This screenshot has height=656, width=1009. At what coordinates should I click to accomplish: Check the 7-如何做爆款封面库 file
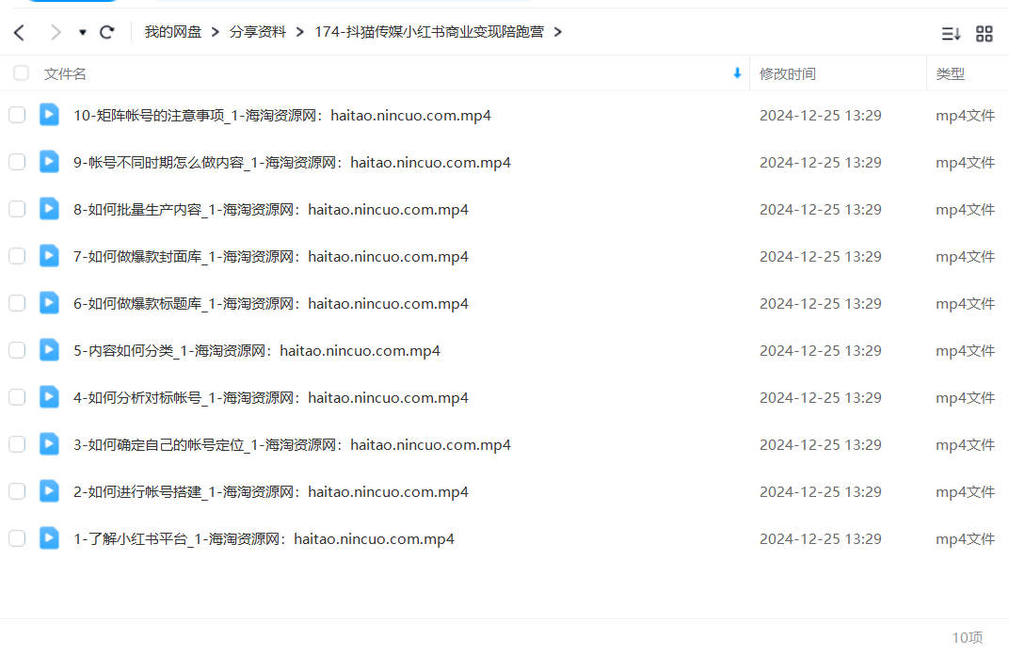(x=17, y=256)
